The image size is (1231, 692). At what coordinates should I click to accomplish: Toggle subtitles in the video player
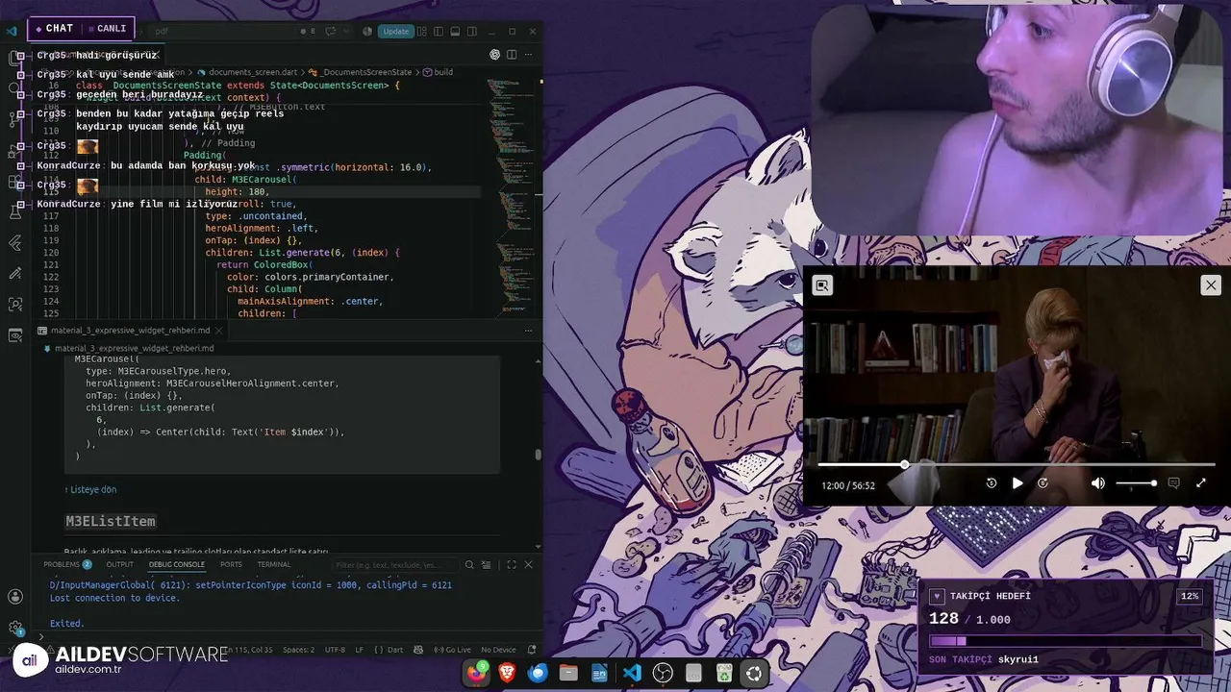(x=1173, y=483)
